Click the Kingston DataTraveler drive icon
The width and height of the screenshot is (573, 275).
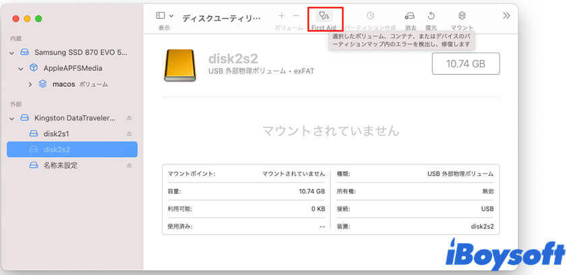(24, 118)
